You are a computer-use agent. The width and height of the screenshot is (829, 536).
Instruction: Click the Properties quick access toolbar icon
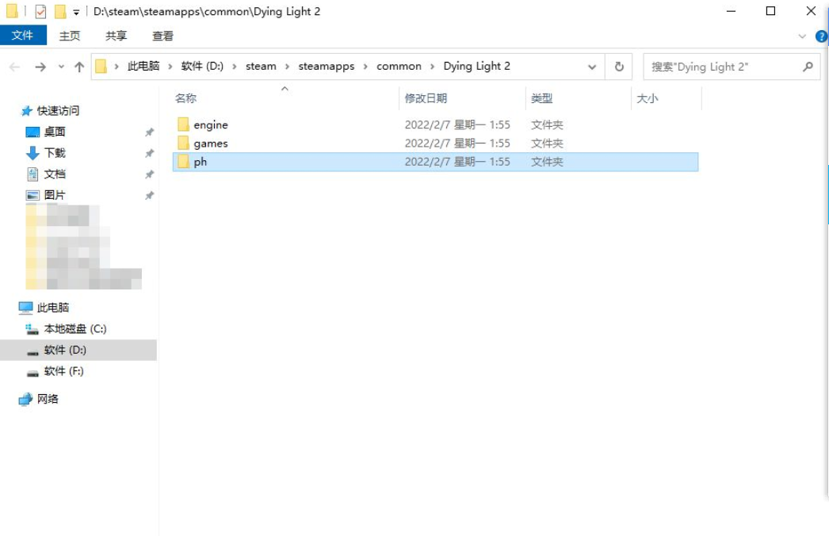[40, 11]
